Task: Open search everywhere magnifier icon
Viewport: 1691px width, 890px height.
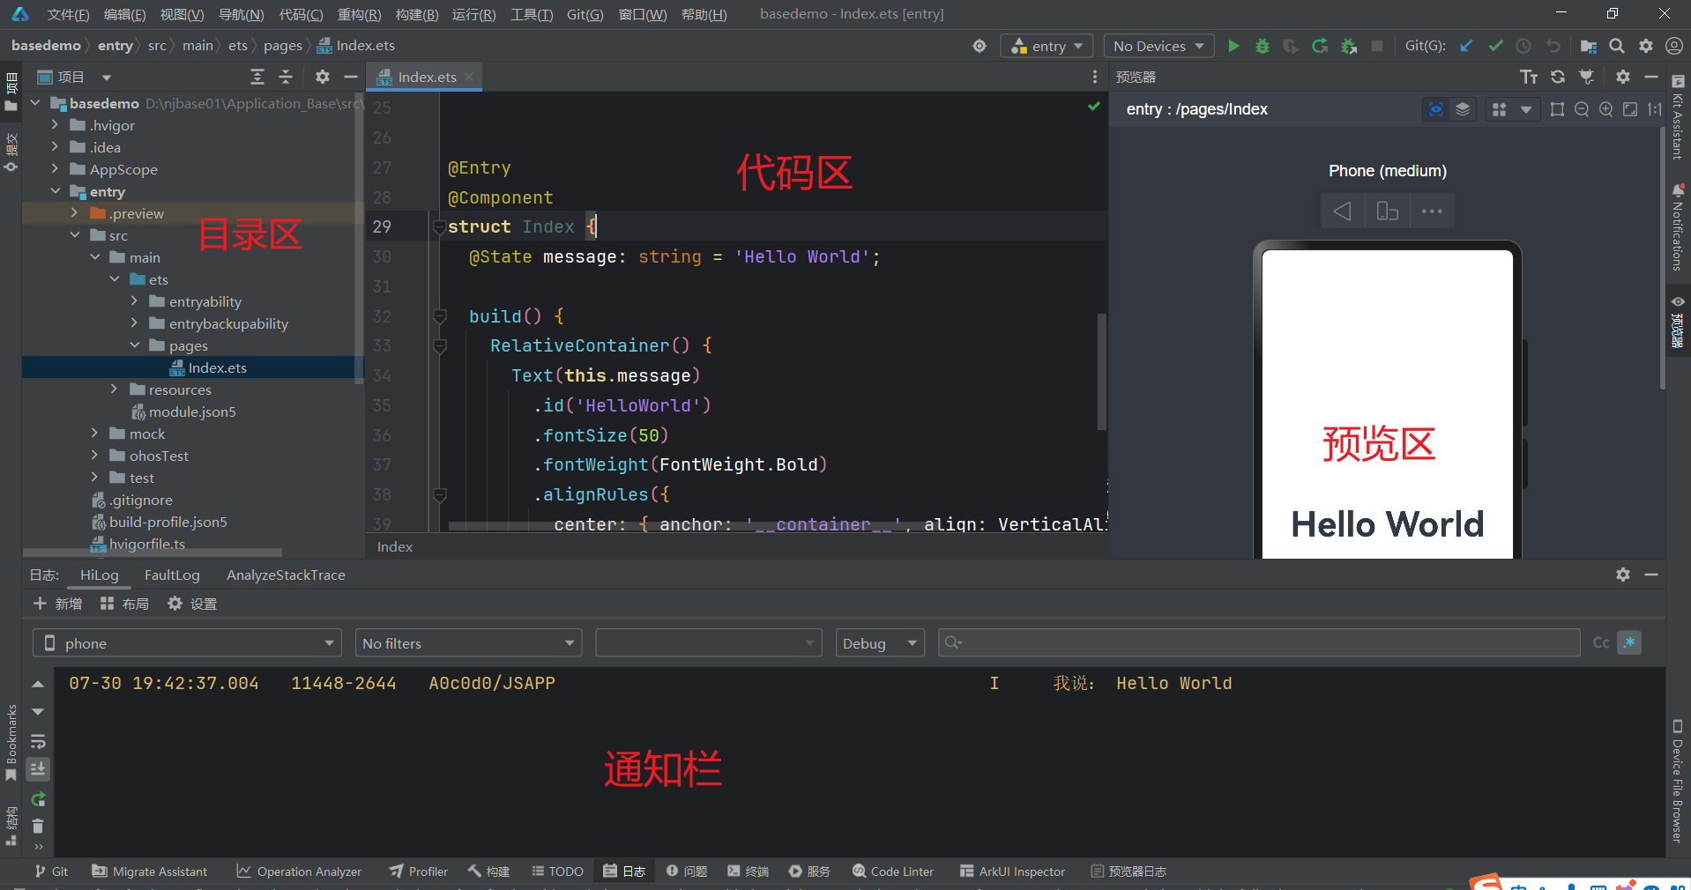Action: (1617, 46)
